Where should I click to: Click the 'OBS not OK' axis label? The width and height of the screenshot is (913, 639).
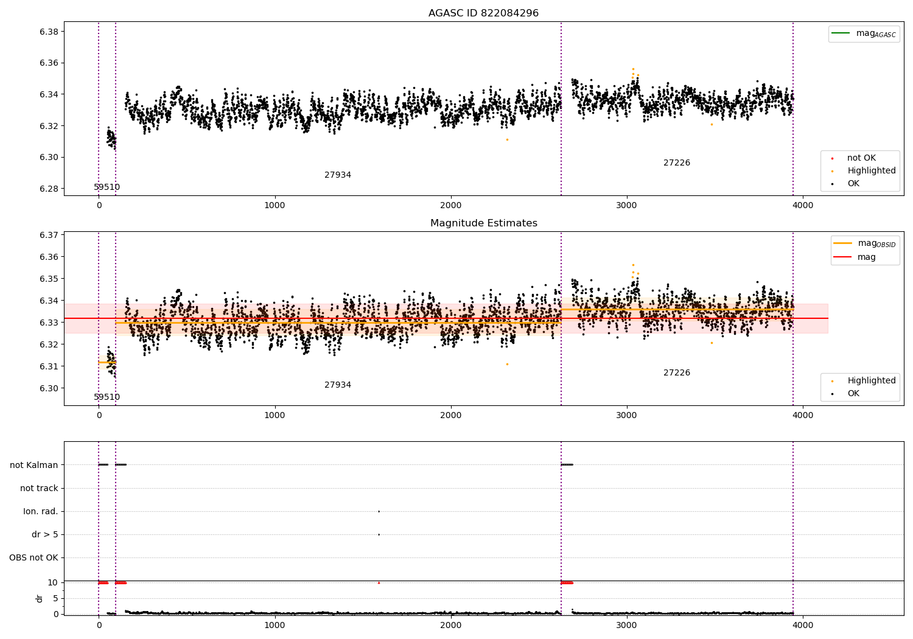[x=33, y=558]
